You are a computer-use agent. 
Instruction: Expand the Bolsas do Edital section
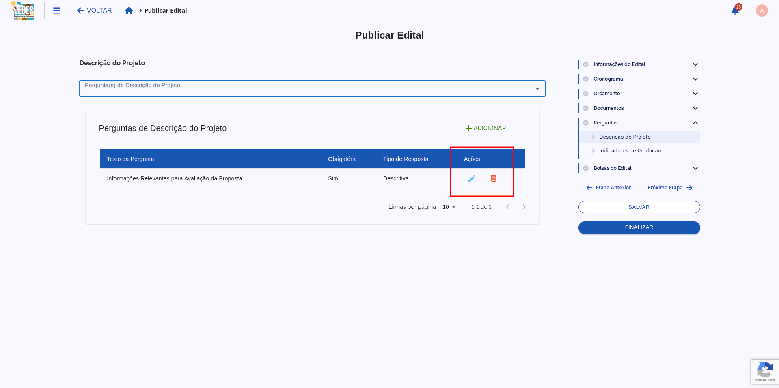[695, 168]
